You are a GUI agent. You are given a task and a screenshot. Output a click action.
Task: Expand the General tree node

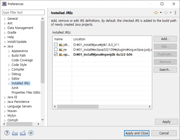[5, 19]
